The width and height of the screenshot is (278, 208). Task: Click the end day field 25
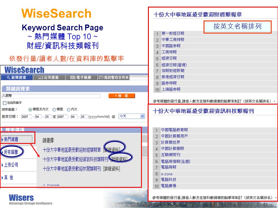click(84, 117)
